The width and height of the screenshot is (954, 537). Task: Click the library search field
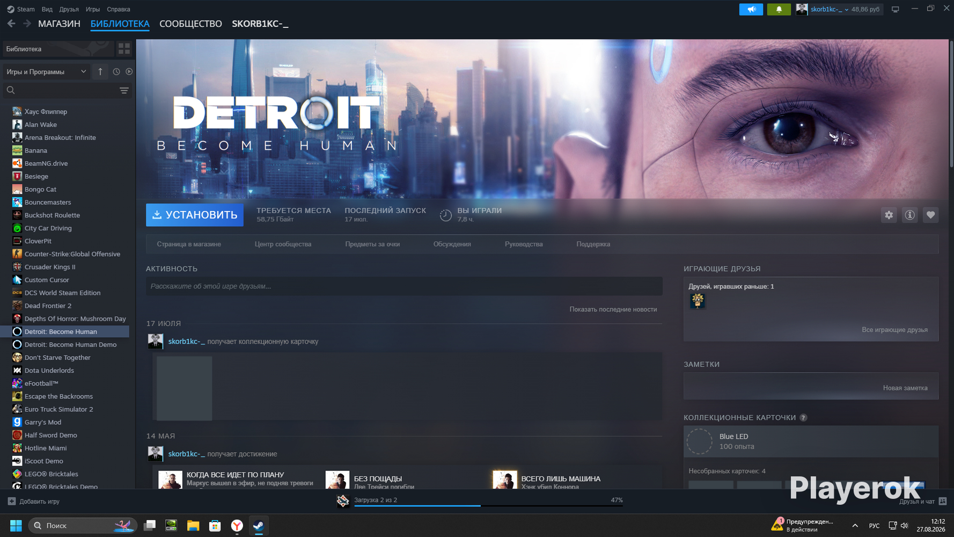(x=67, y=90)
